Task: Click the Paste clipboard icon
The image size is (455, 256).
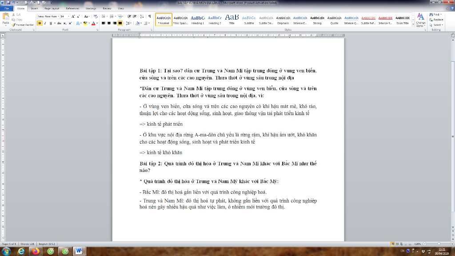Action: (5, 17)
